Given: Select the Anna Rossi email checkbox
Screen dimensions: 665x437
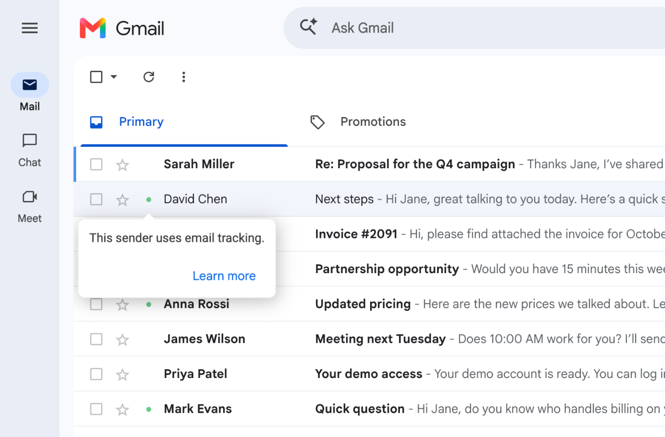Looking at the screenshot, I should click(x=96, y=304).
